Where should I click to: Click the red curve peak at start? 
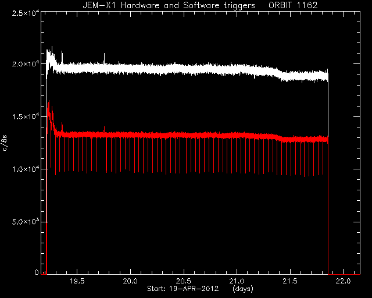49,105
